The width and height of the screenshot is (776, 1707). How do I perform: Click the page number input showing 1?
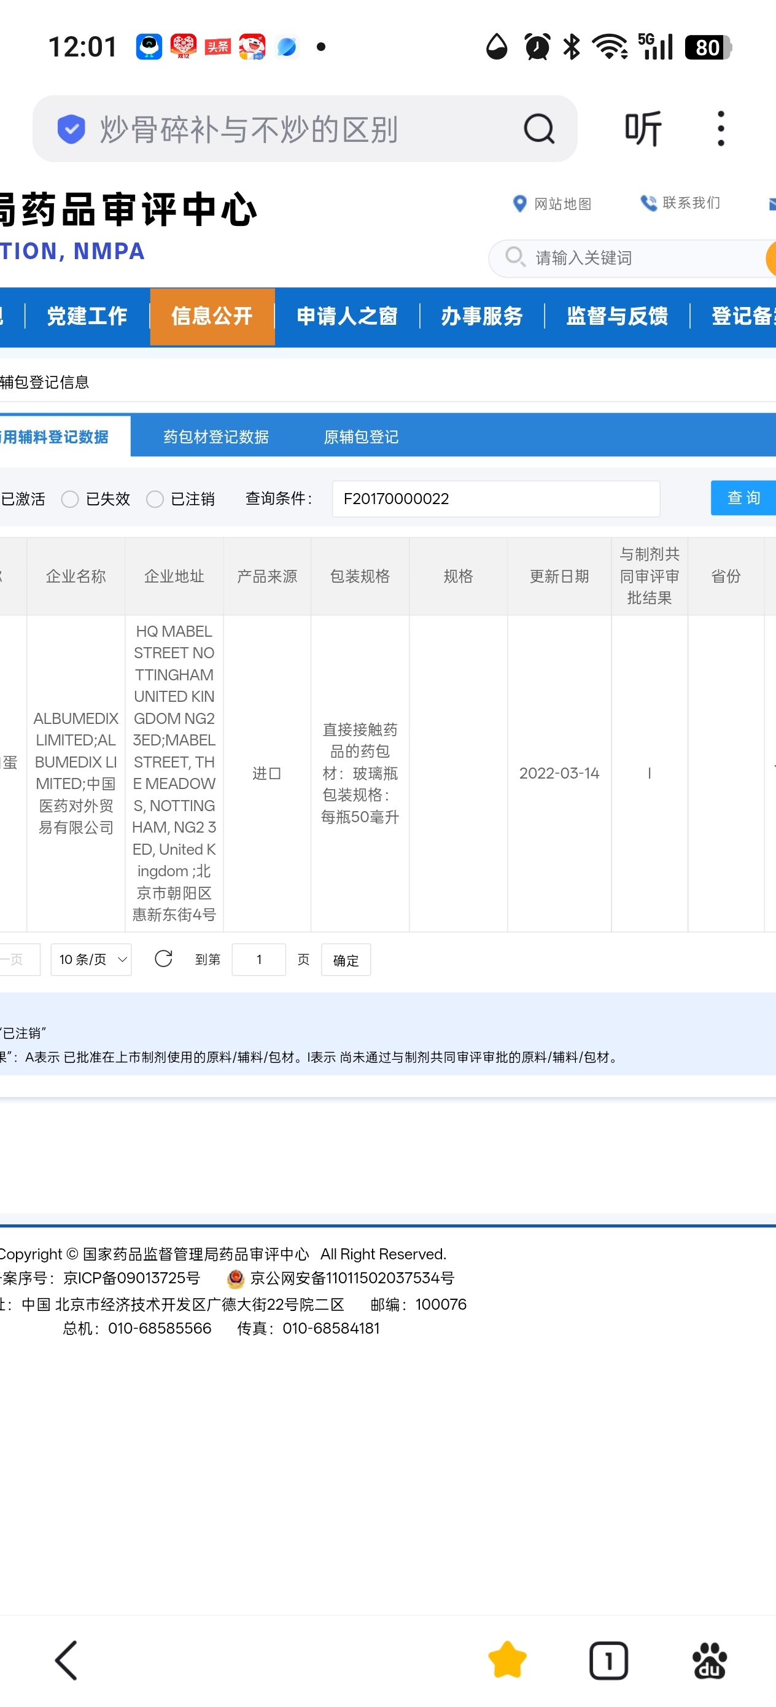click(259, 959)
